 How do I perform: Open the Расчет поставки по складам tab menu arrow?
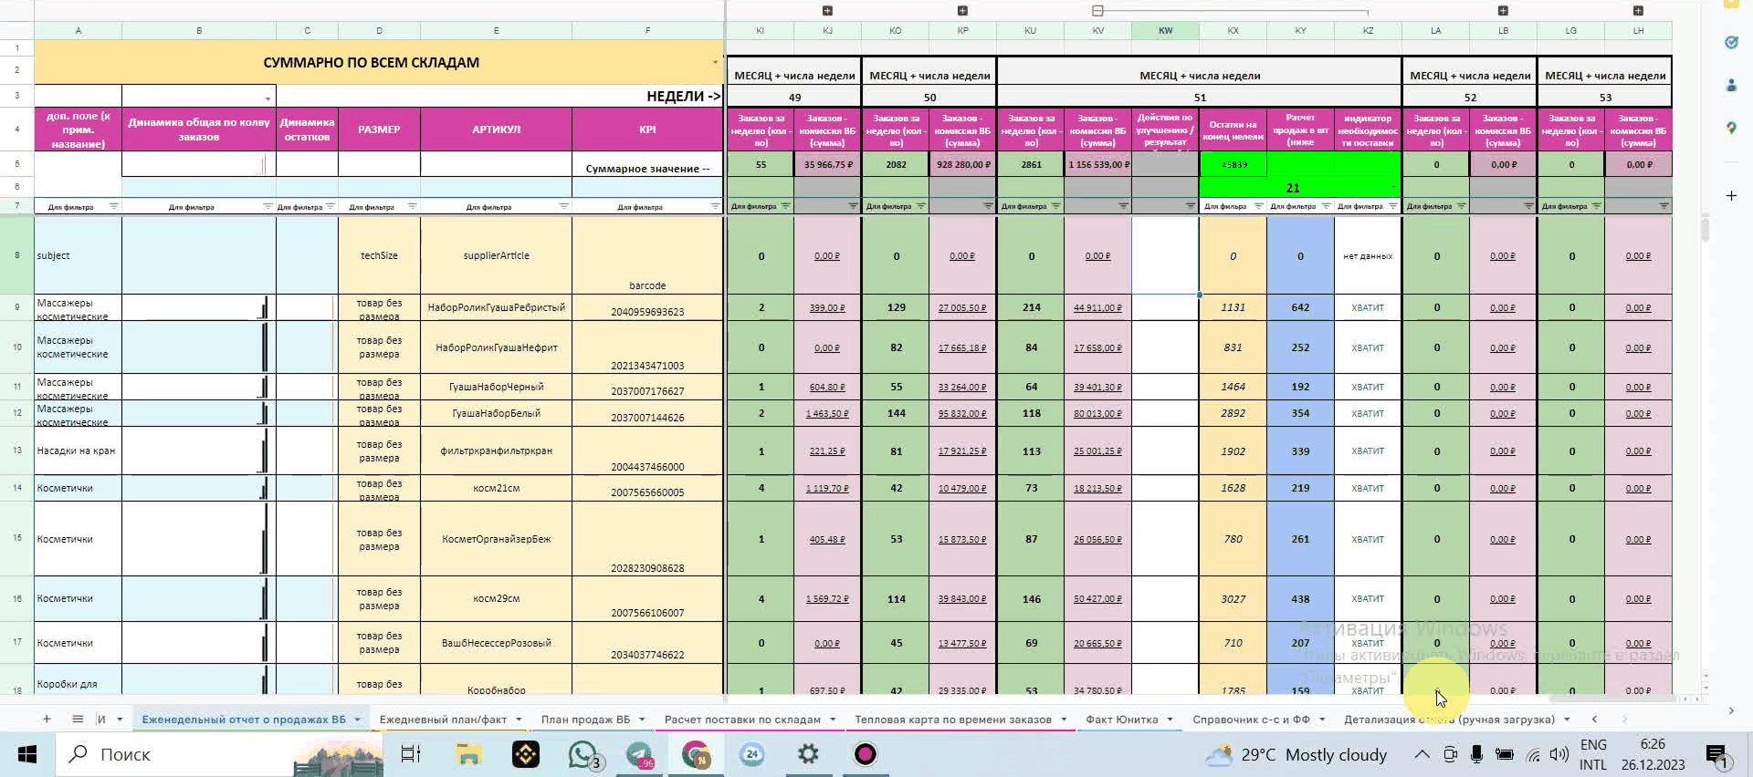[x=833, y=720]
